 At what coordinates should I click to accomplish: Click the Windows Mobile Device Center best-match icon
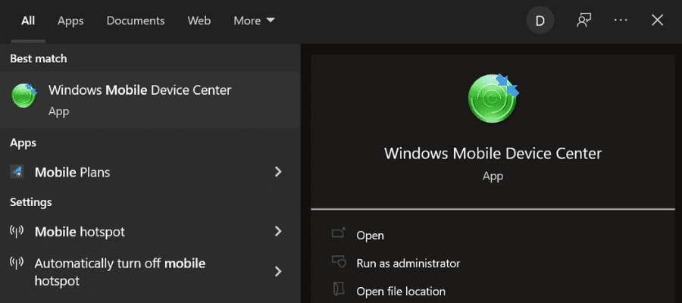point(24,95)
